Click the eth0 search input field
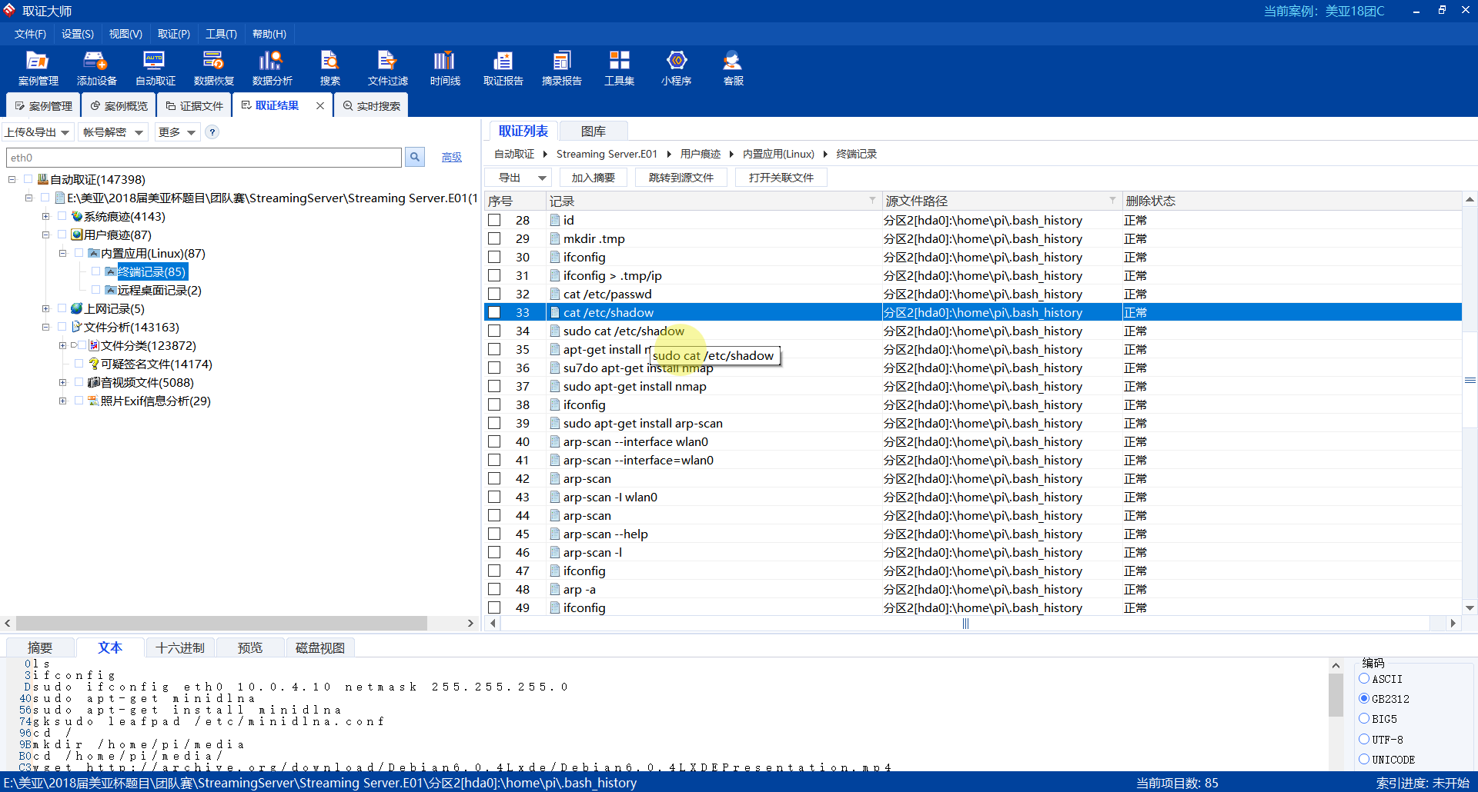This screenshot has height=792, width=1478. point(204,158)
